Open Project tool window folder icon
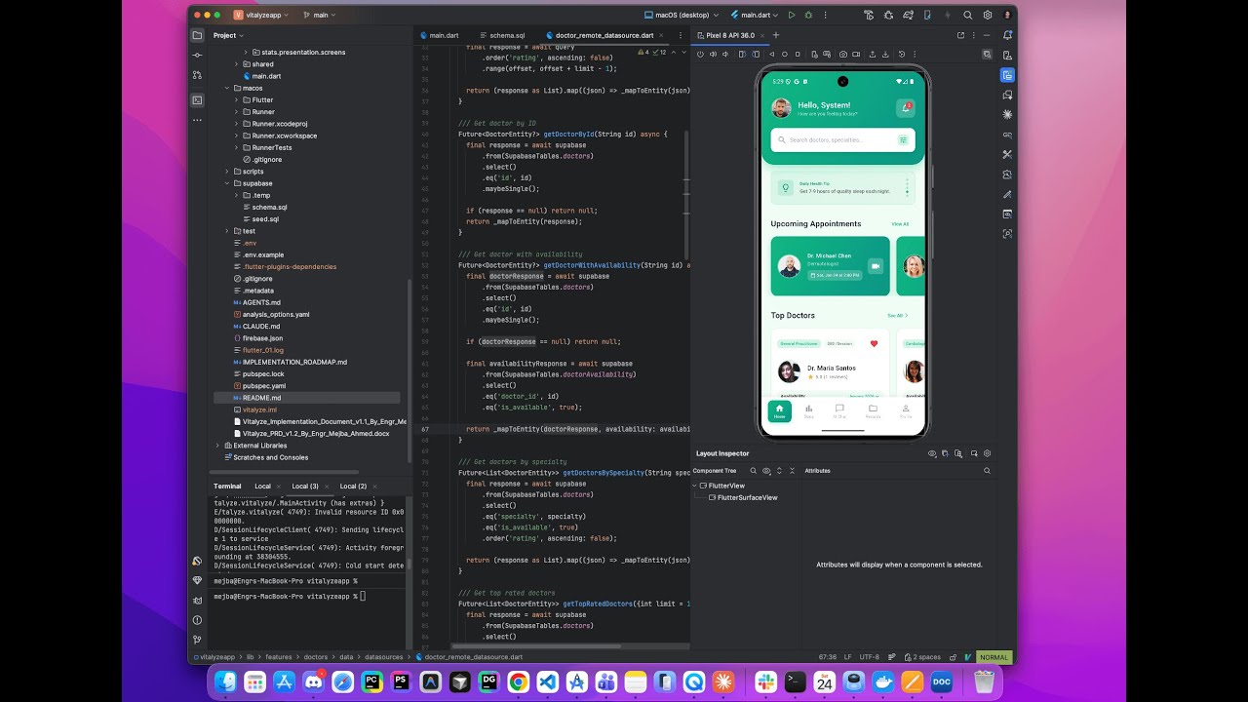Viewport: 1248px width, 702px height. 197,35
